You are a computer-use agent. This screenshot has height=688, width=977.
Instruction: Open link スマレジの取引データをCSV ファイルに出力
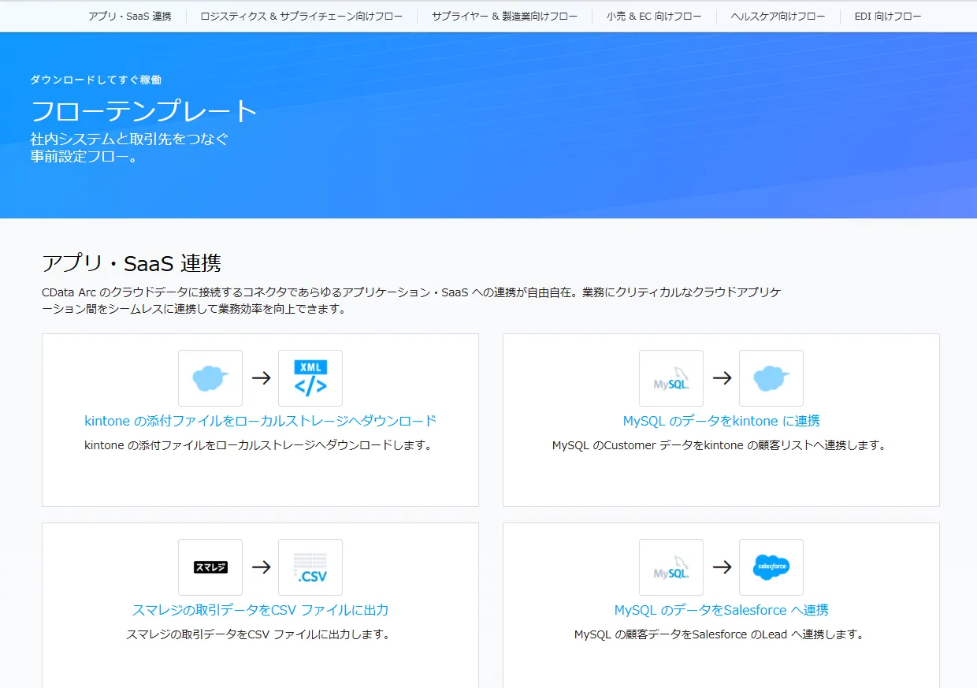pyautogui.click(x=260, y=610)
